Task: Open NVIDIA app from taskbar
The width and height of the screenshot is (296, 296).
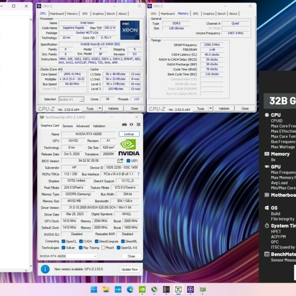Action: click(142, 289)
